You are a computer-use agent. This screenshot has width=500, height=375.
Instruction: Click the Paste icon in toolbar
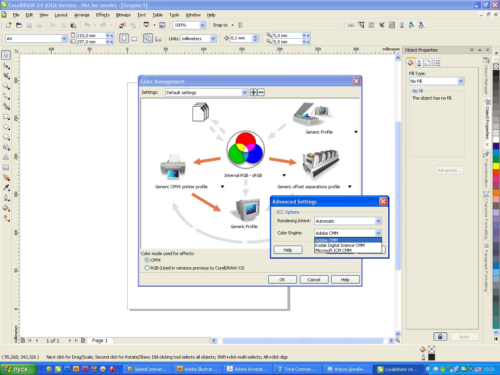click(73, 25)
